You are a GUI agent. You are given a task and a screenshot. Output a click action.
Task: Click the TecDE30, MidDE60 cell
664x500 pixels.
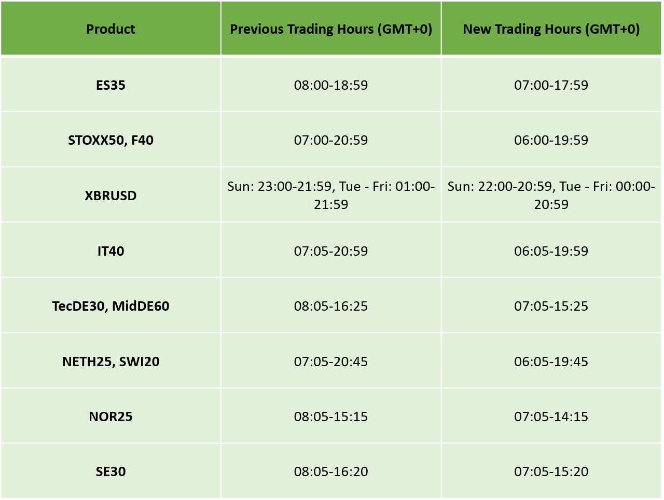(x=110, y=306)
